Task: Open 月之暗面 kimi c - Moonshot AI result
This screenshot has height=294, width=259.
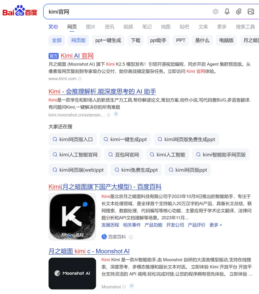Action: tap(89, 251)
